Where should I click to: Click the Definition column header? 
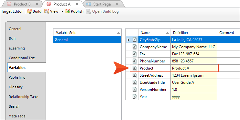[x=194, y=33]
